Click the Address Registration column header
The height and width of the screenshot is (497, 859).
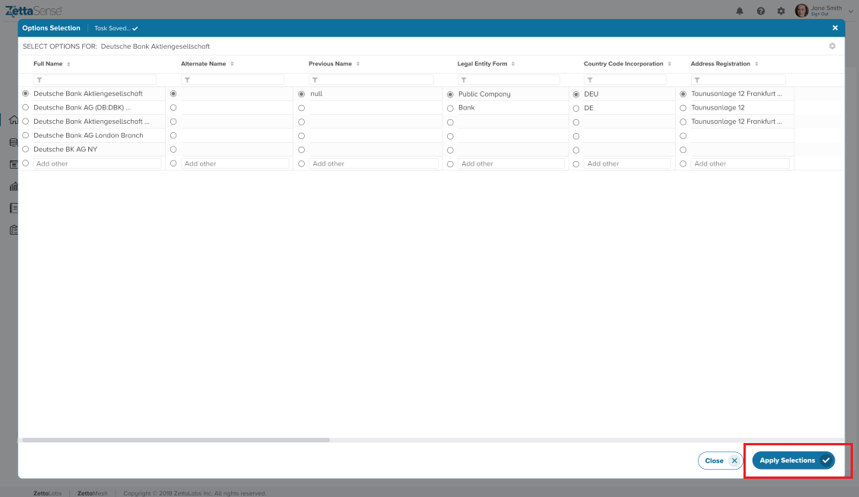[720, 64]
